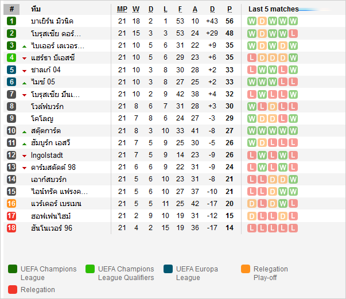Click the loss badge in โบรุสเซีย ดอร์… row
This screenshot has width=346, height=299.
pyautogui.click(x=294, y=33)
